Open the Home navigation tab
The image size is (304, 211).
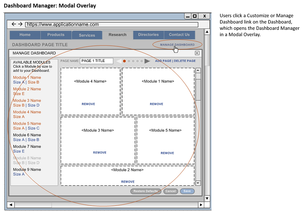coord(25,35)
